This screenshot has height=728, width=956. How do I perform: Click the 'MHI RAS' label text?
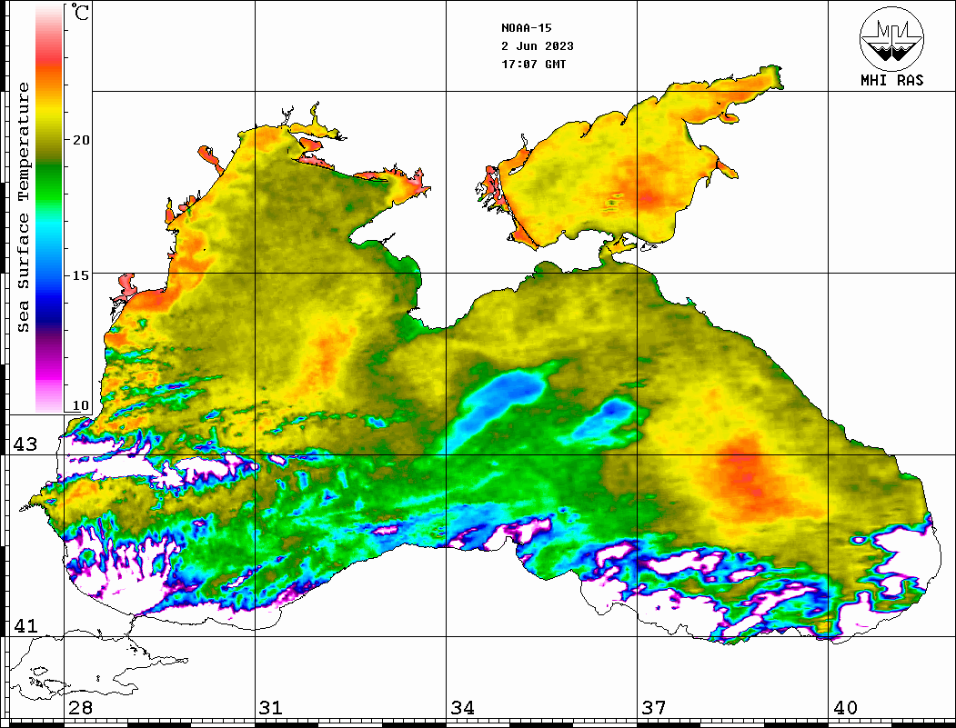892,80
